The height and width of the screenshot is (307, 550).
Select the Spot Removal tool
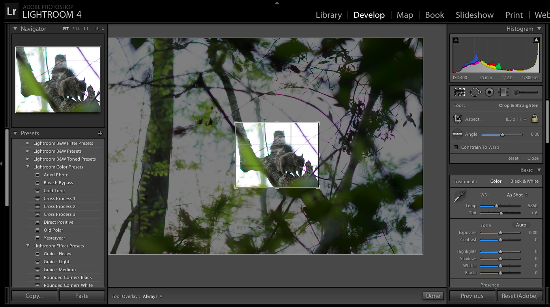tap(475, 92)
